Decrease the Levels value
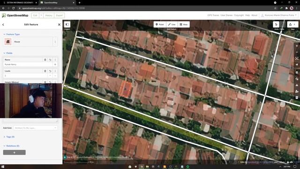 pyautogui.click(x=50, y=76)
